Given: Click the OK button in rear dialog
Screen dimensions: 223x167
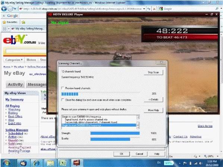Looking at the screenshot, I should click(122, 154).
